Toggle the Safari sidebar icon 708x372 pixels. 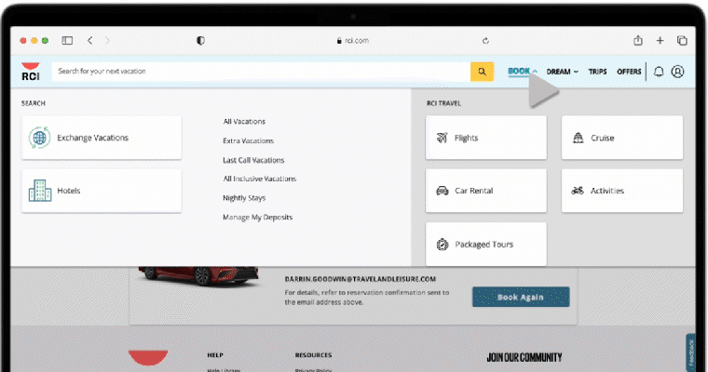pos(67,41)
